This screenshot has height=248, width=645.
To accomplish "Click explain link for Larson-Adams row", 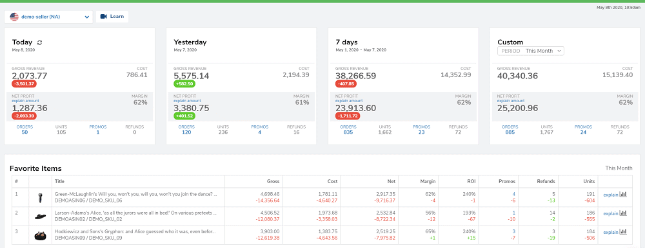I will click(x=610, y=213).
